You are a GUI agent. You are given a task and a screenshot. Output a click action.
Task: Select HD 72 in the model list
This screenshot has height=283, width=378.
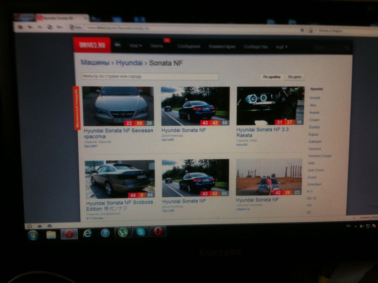[311, 198]
